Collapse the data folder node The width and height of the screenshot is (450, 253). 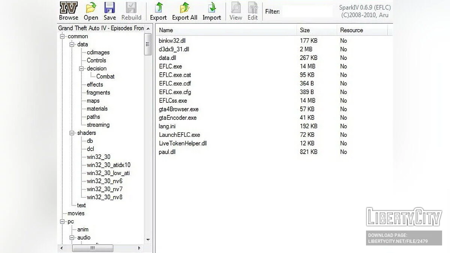(72, 44)
